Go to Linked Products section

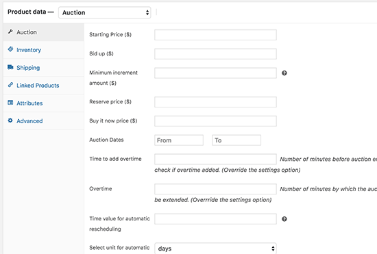coord(38,86)
